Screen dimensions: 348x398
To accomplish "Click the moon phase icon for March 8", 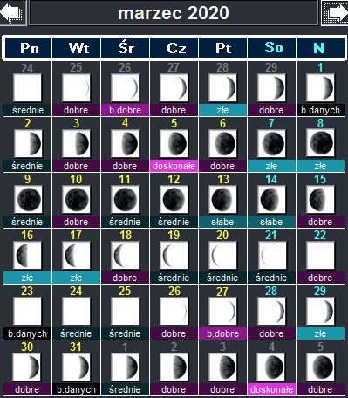I will point(320,143).
